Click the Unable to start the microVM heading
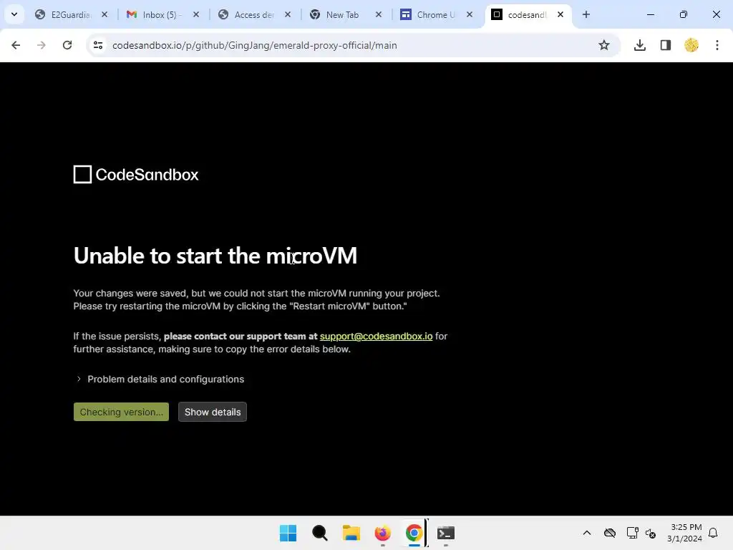The image size is (733, 550). [x=215, y=256]
